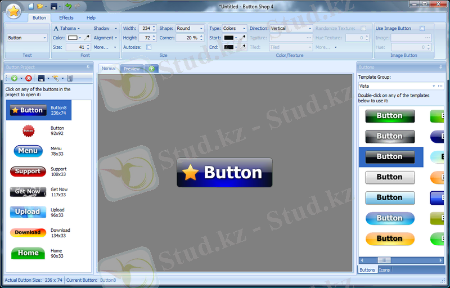Pick End color with the eyedropper icon
This screenshot has width=450, height=288.
[243, 47]
